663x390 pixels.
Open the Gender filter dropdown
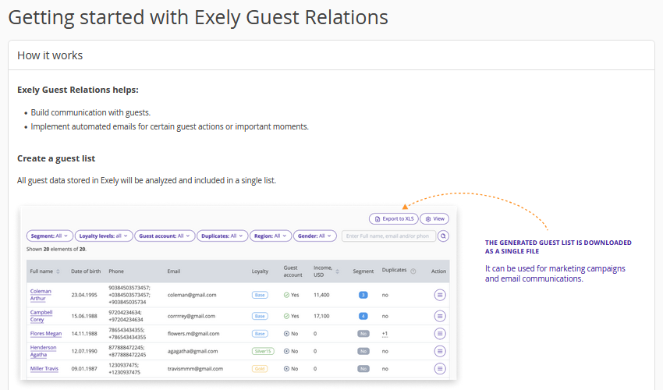tap(315, 236)
